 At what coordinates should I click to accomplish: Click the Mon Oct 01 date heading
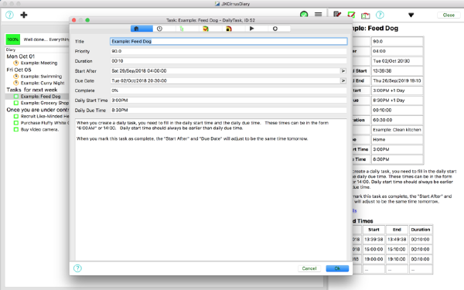tap(20, 56)
